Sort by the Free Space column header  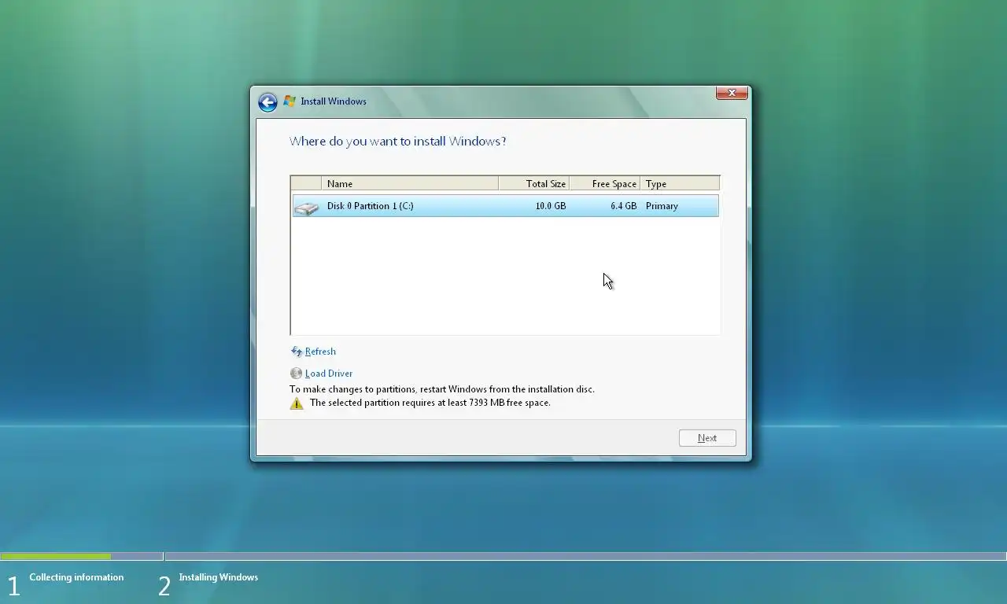[605, 183]
